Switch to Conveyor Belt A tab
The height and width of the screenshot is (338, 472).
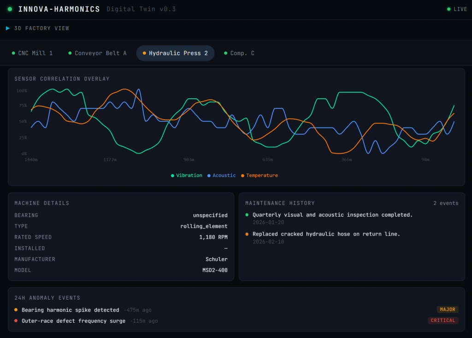[x=98, y=53]
